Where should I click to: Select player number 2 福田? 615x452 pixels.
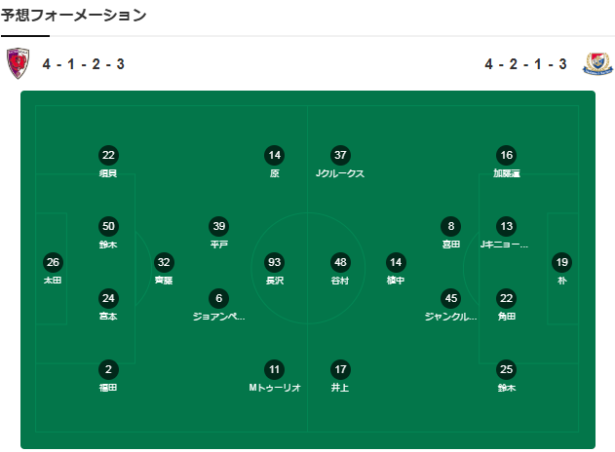tap(108, 369)
